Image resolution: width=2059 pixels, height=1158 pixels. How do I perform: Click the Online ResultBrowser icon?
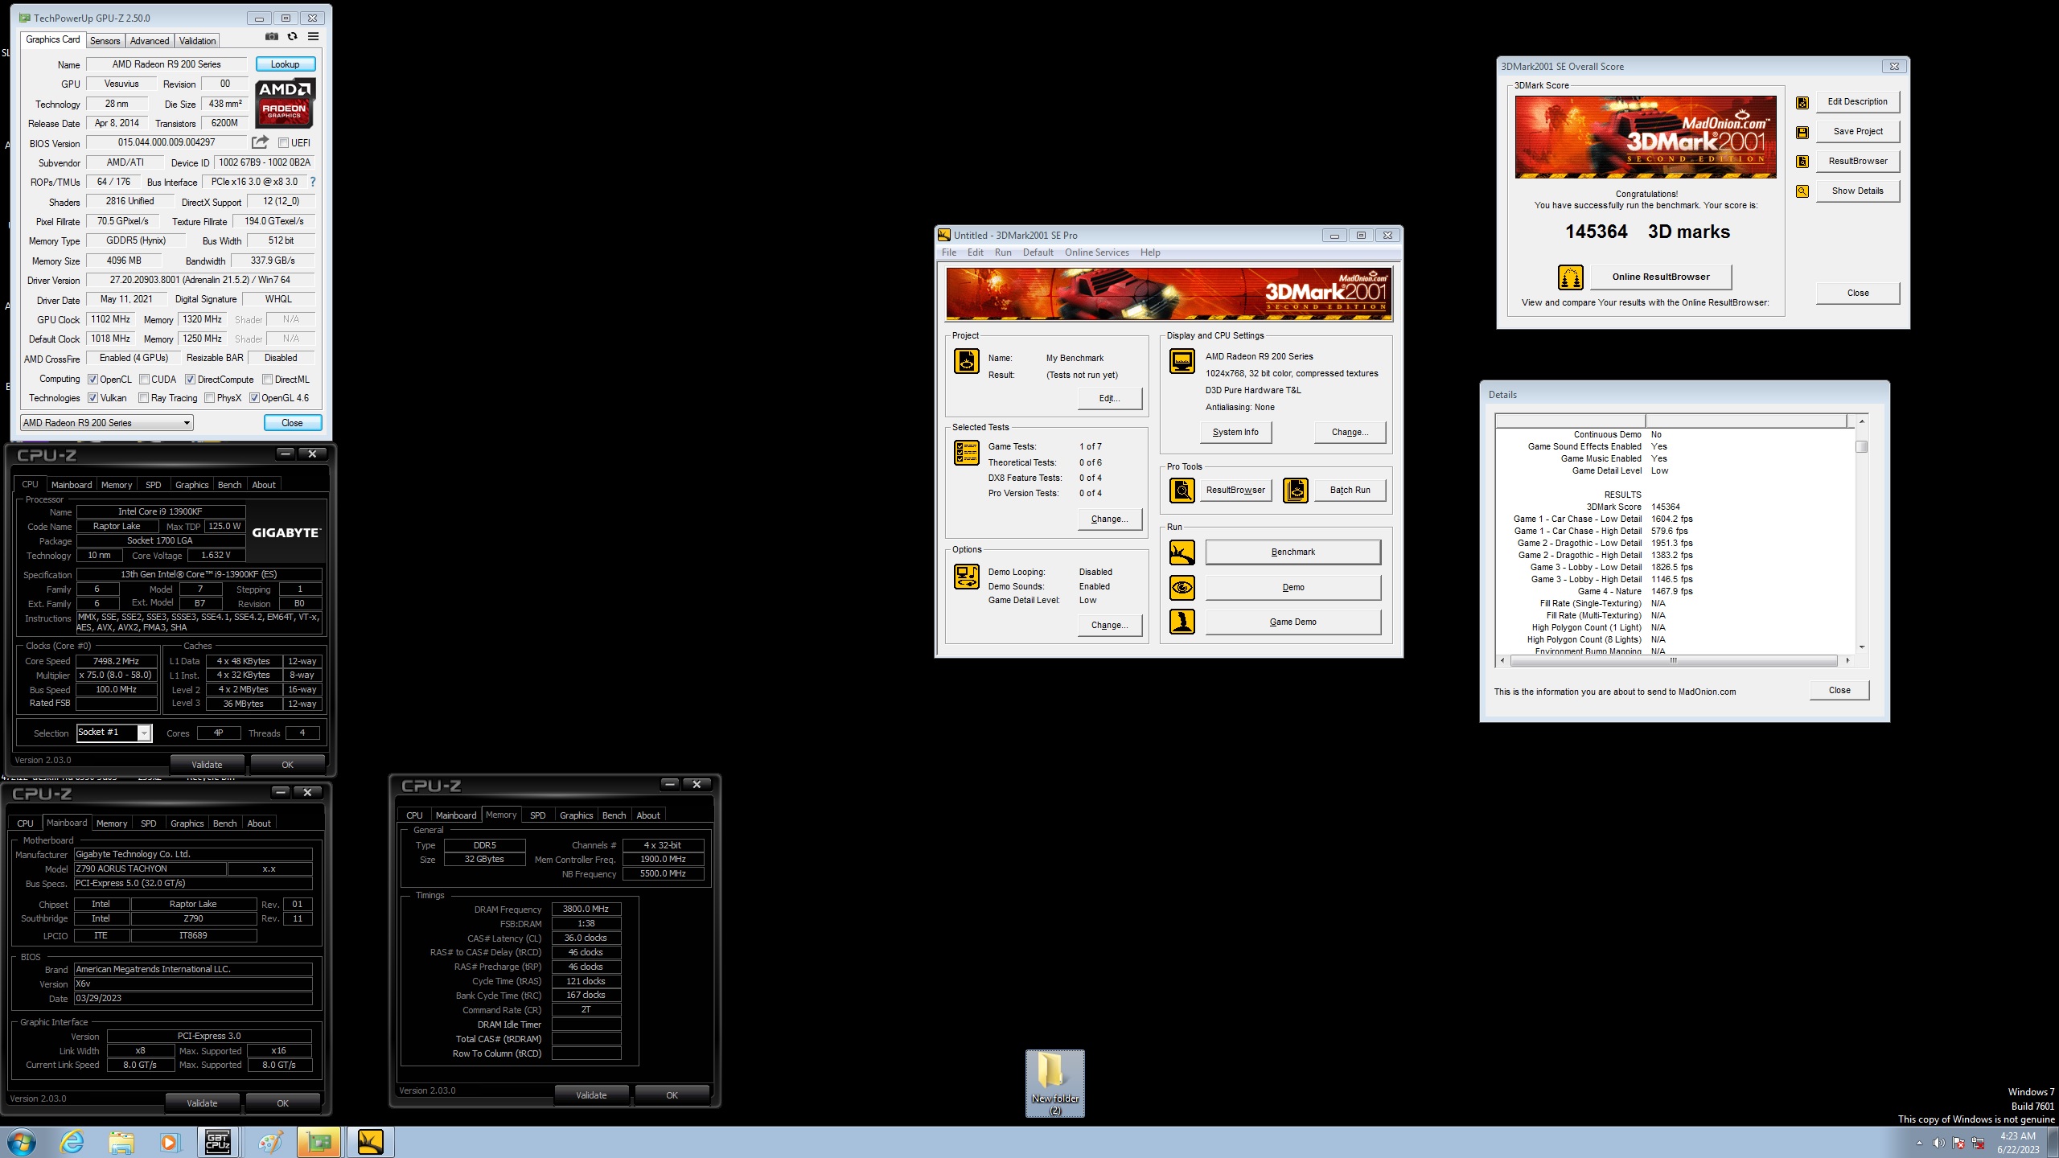1570,277
